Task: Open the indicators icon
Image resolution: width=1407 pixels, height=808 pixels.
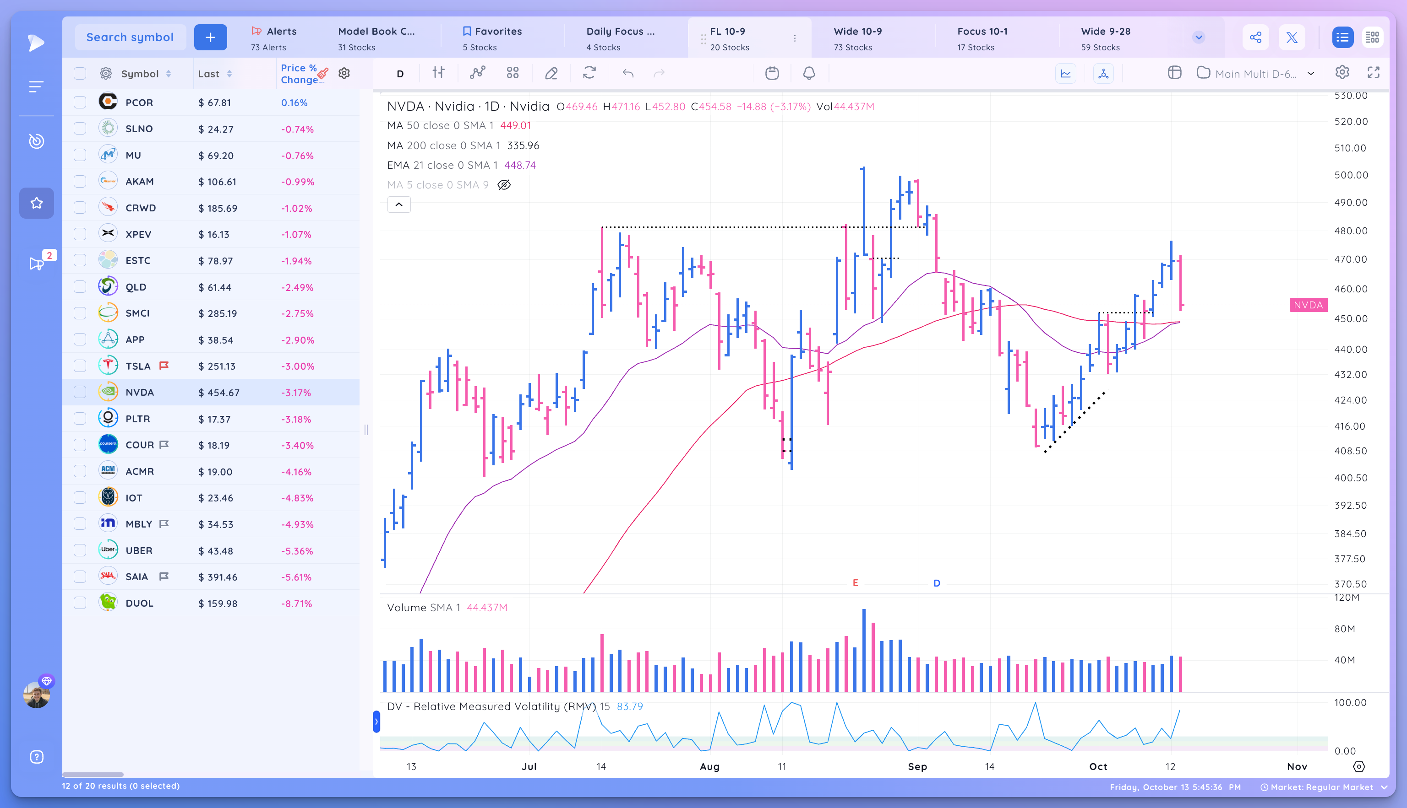Action: click(x=477, y=73)
